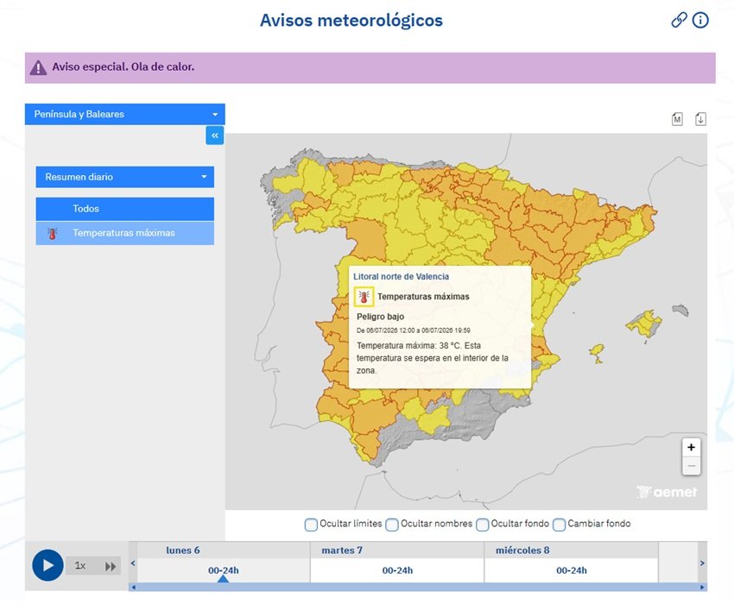734x616 pixels.
Task: Click the Avisos meteorológicos heading
Action: coord(351,20)
